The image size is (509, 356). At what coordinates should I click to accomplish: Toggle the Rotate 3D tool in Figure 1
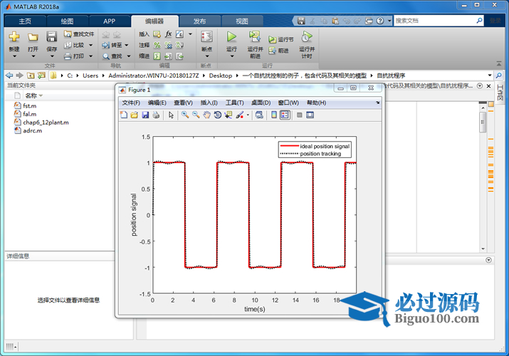(218, 115)
